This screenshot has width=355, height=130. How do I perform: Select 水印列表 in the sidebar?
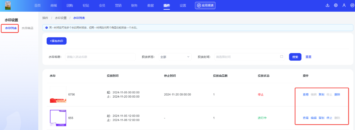[11, 28]
